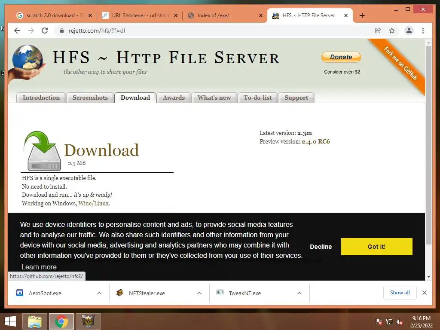The height and width of the screenshot is (330, 440).
Task: Open the Awards tab
Action: click(x=174, y=98)
